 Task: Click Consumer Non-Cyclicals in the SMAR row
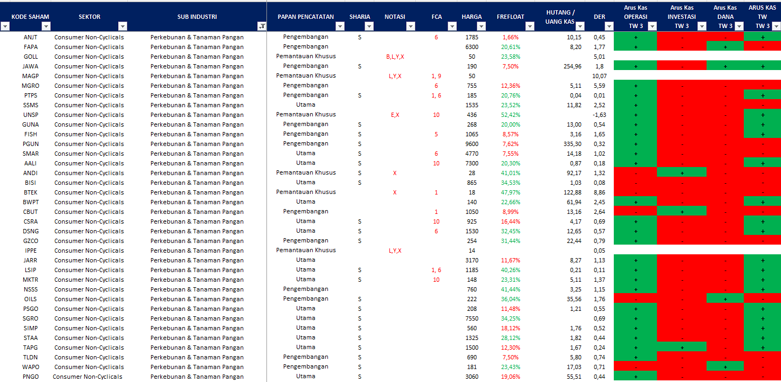pyautogui.click(x=89, y=154)
